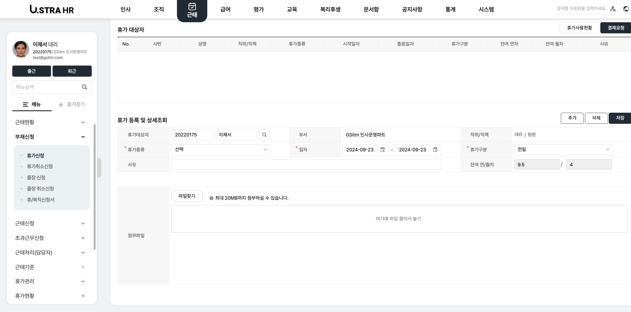Open the 휴가종류 dropdown
631x312 pixels.
[220, 149]
